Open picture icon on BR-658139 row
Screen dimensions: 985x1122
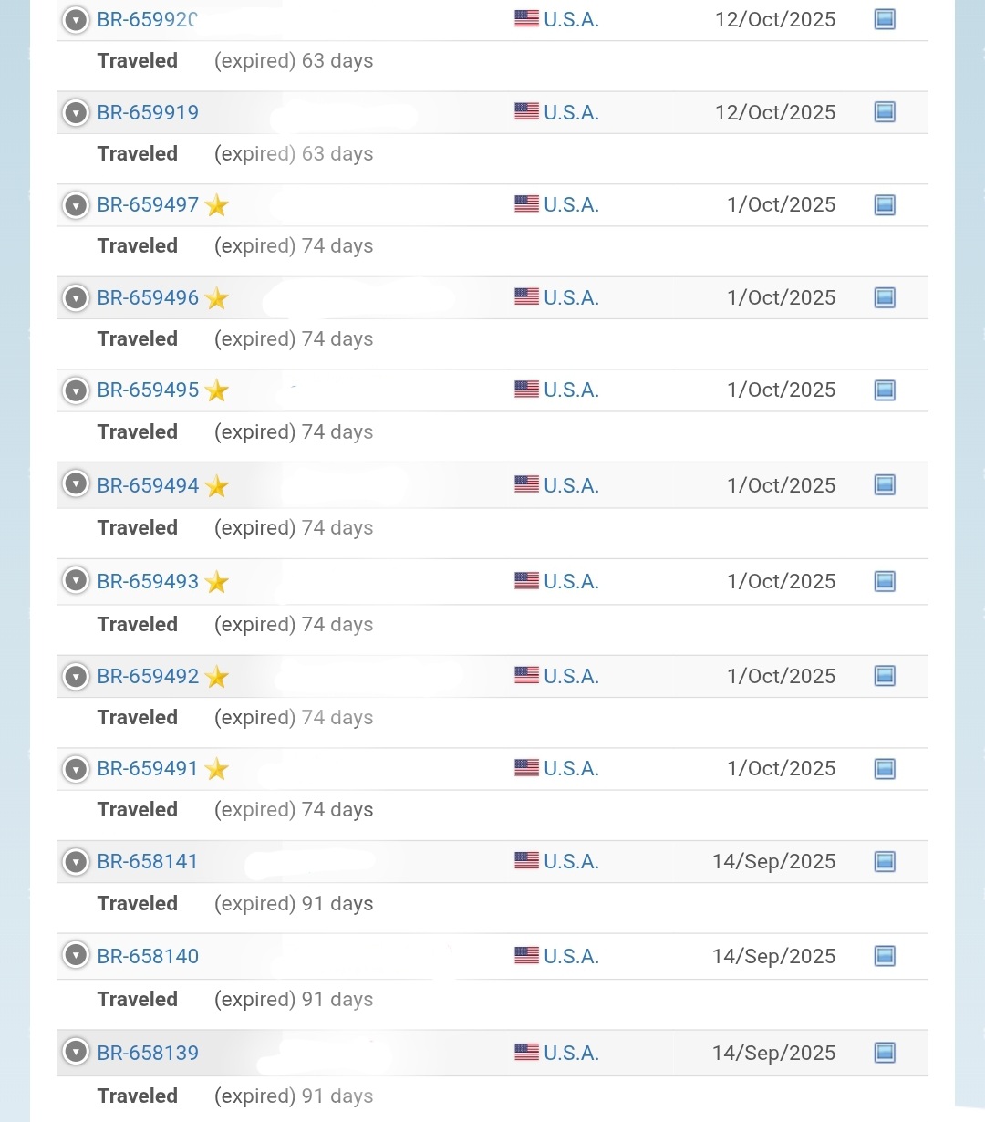click(885, 1053)
